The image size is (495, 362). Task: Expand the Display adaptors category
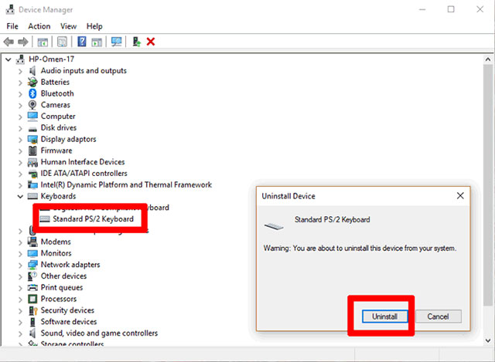click(x=20, y=140)
